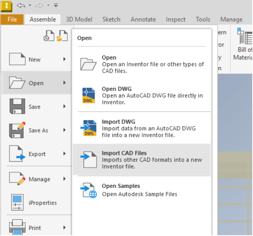This screenshot has width=253, height=236.
Task: Customize the Quick Access Toolbar dropdown
Action: (56, 6)
